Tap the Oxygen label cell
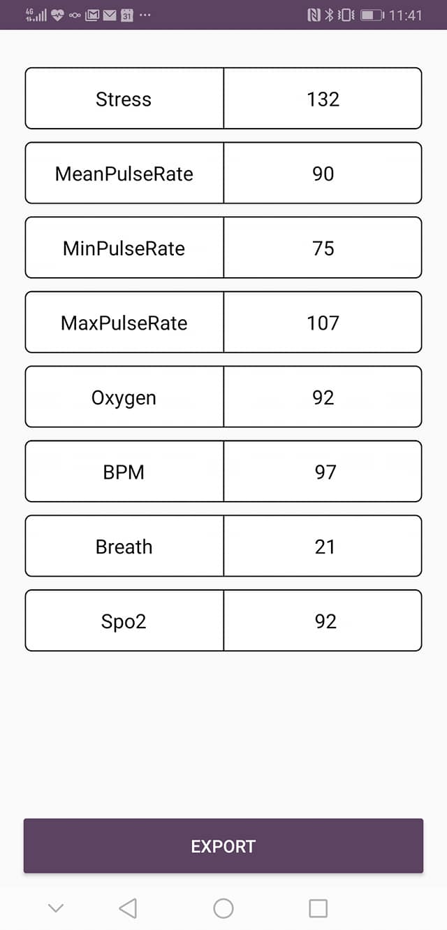 pos(124,397)
